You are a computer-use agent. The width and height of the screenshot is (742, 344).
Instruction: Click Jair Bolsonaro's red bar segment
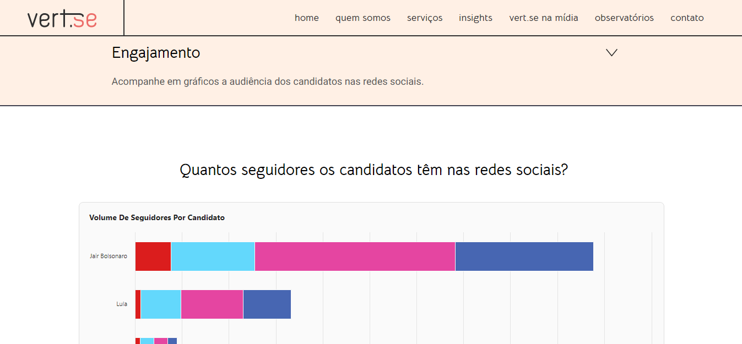pyautogui.click(x=153, y=256)
